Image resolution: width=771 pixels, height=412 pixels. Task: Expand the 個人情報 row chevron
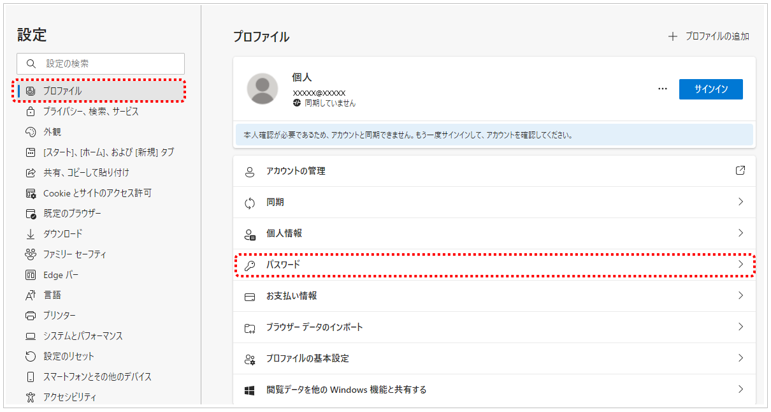[x=740, y=233]
